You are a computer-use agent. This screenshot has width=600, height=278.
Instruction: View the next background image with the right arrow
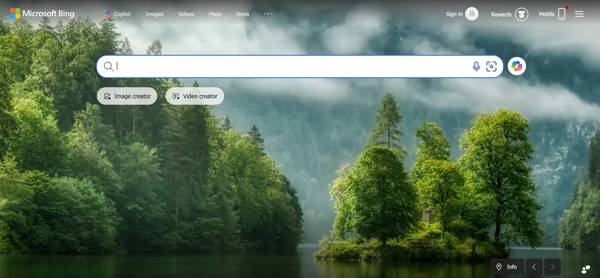552,266
